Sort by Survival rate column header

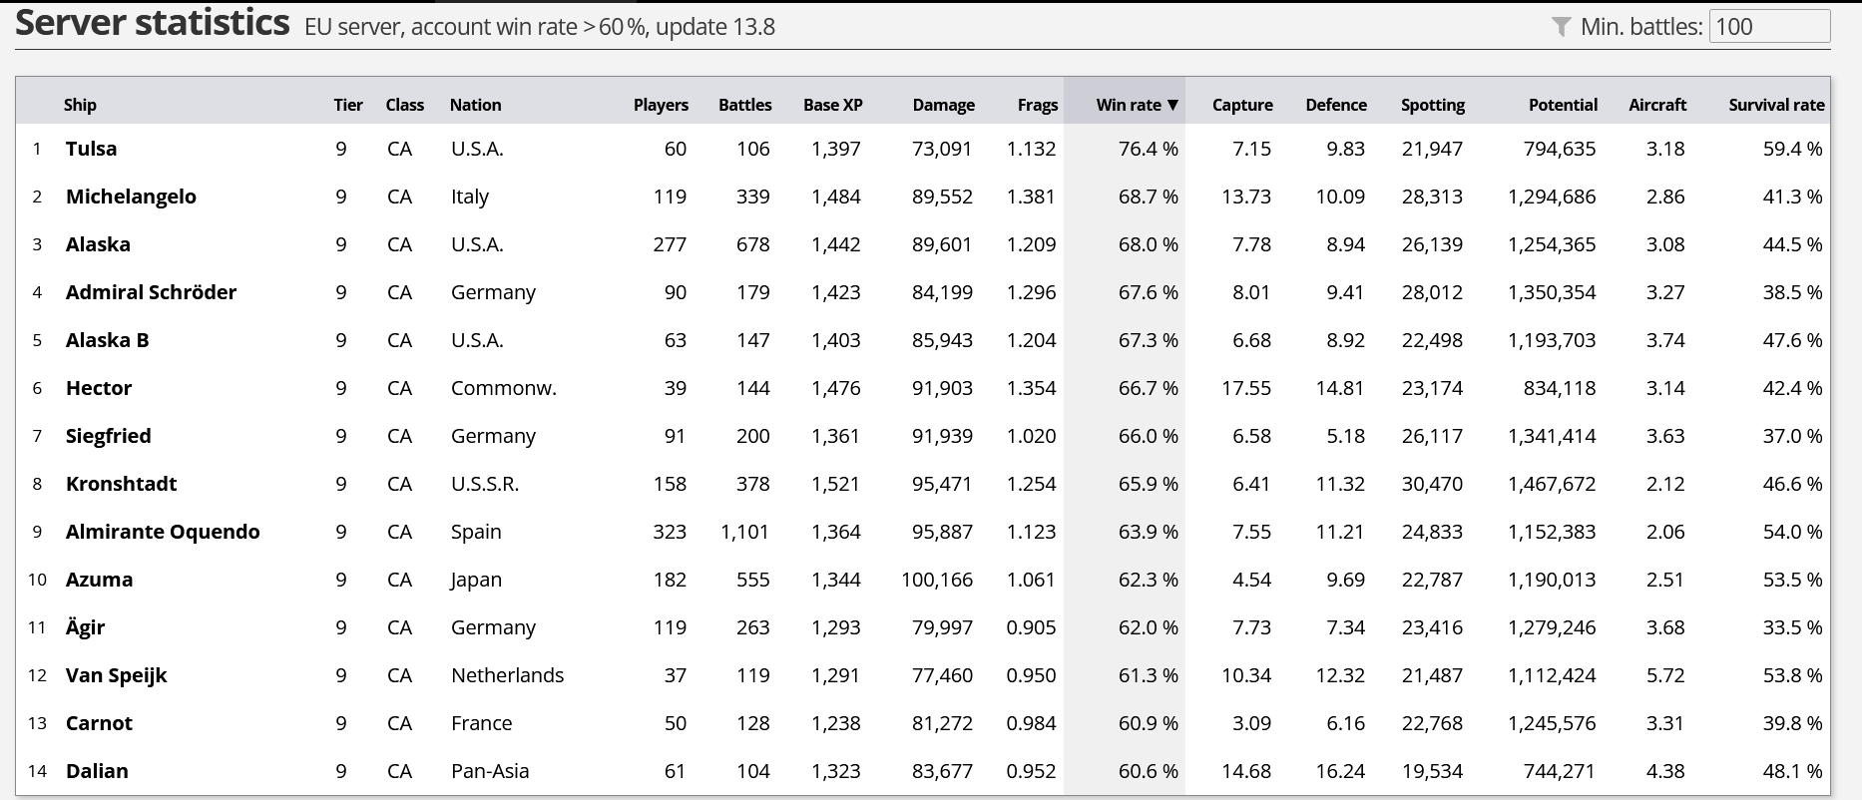pos(1776,105)
